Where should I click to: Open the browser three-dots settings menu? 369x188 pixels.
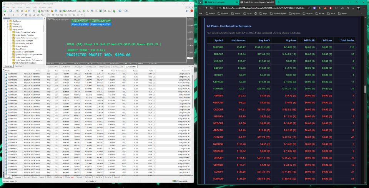[364, 8]
